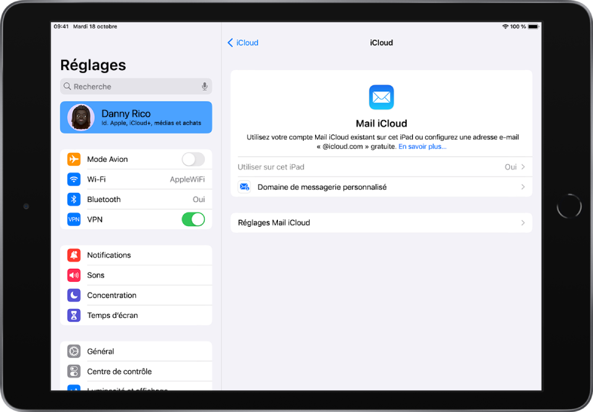Tap Réglages Mail iCloud row

point(381,222)
